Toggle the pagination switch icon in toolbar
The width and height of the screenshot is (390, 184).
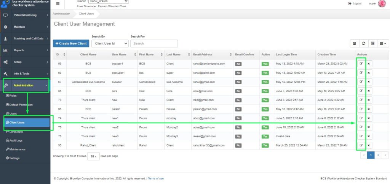tap(355, 44)
